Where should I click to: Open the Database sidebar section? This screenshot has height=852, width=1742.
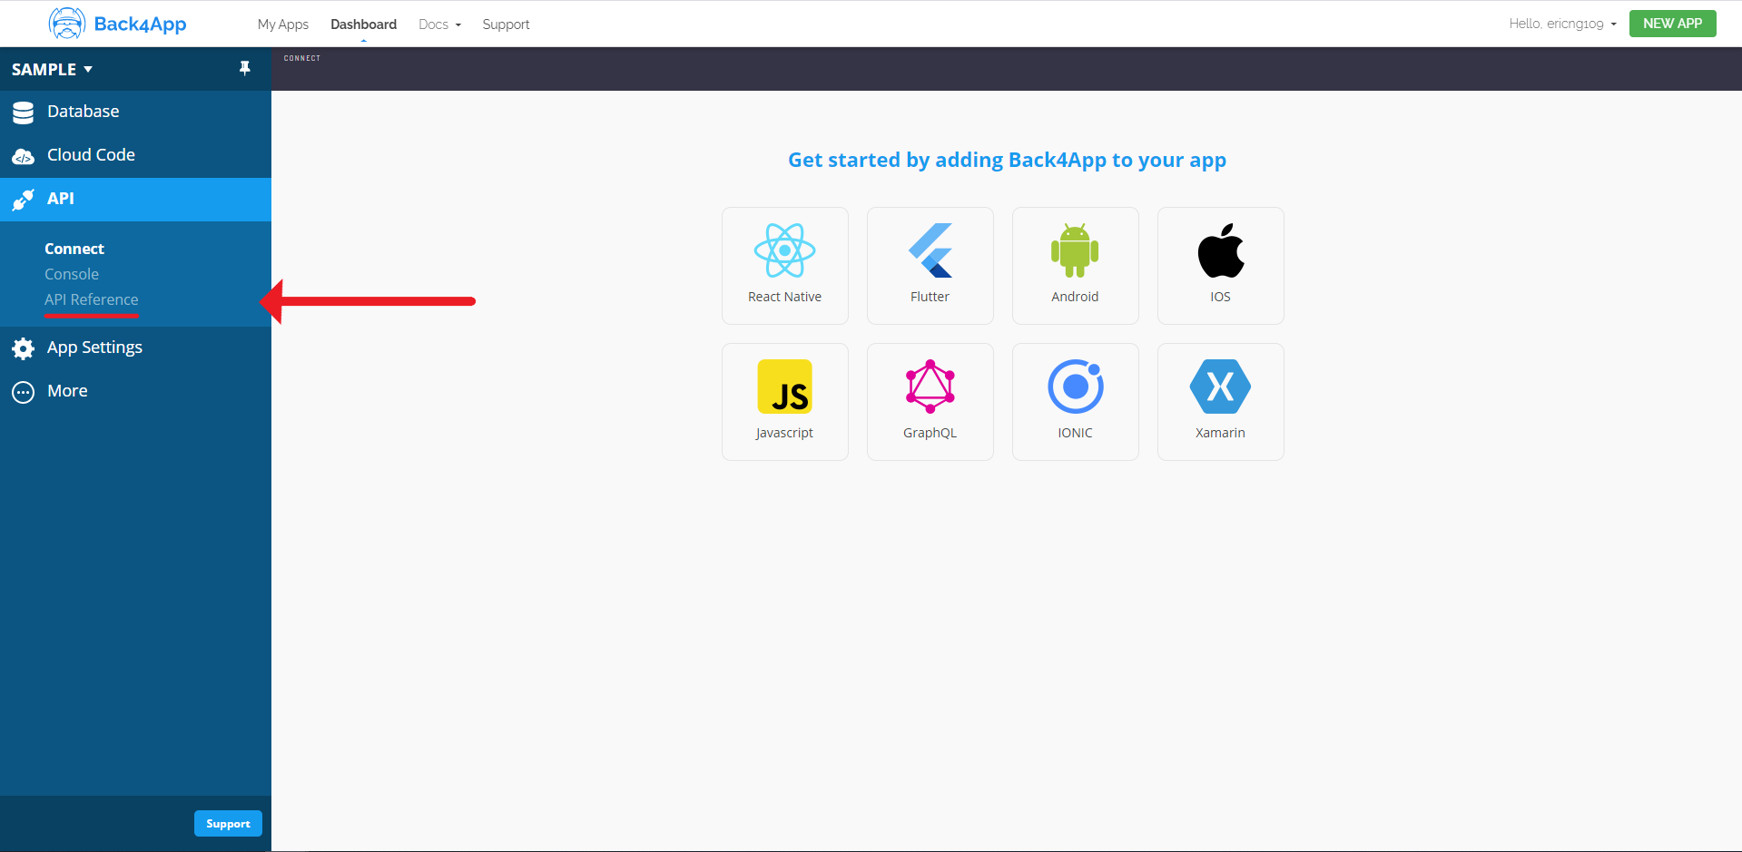[x=136, y=112]
